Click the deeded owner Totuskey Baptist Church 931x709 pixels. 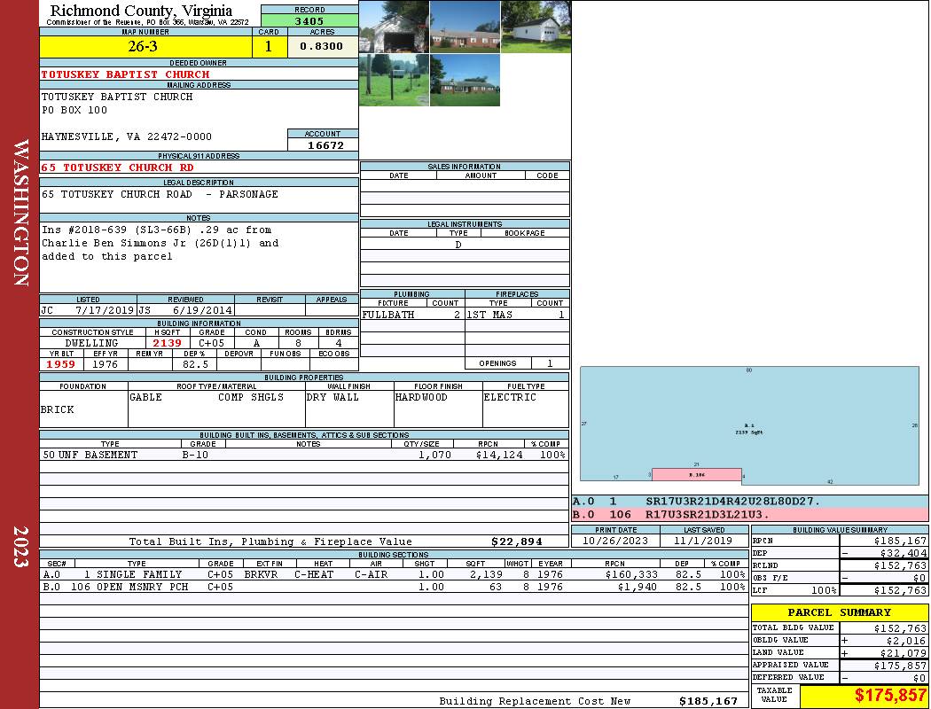tap(126, 74)
